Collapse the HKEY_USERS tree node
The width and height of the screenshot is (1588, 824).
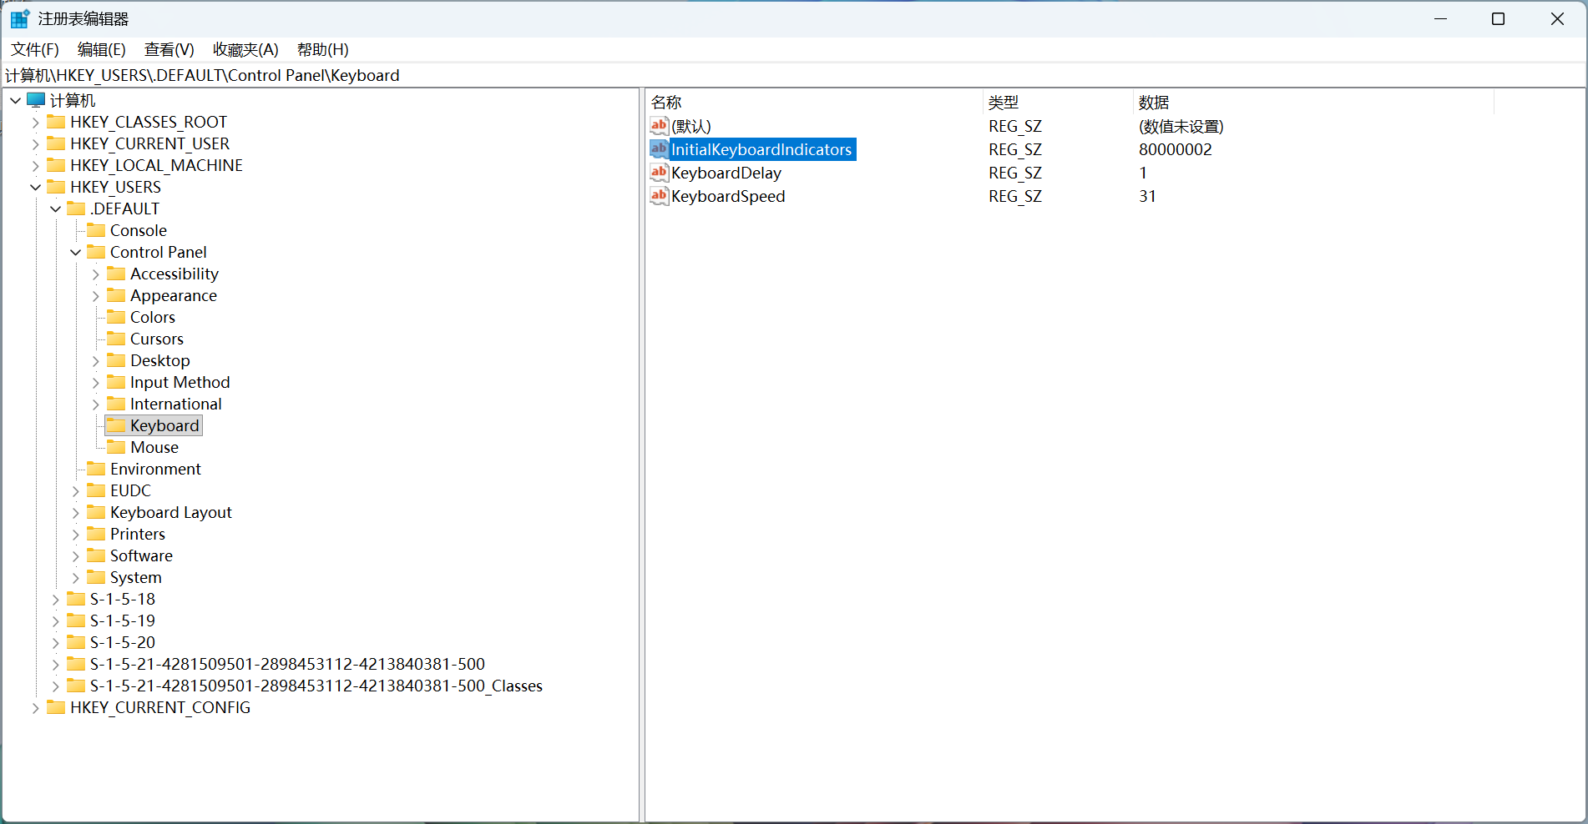tap(35, 188)
